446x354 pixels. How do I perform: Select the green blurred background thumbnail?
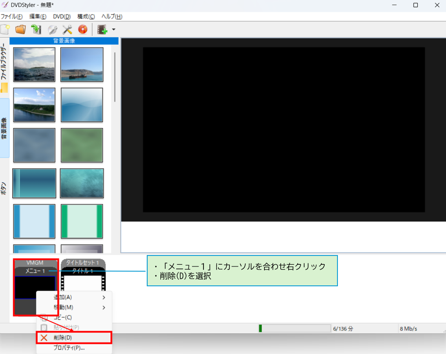tap(82, 145)
